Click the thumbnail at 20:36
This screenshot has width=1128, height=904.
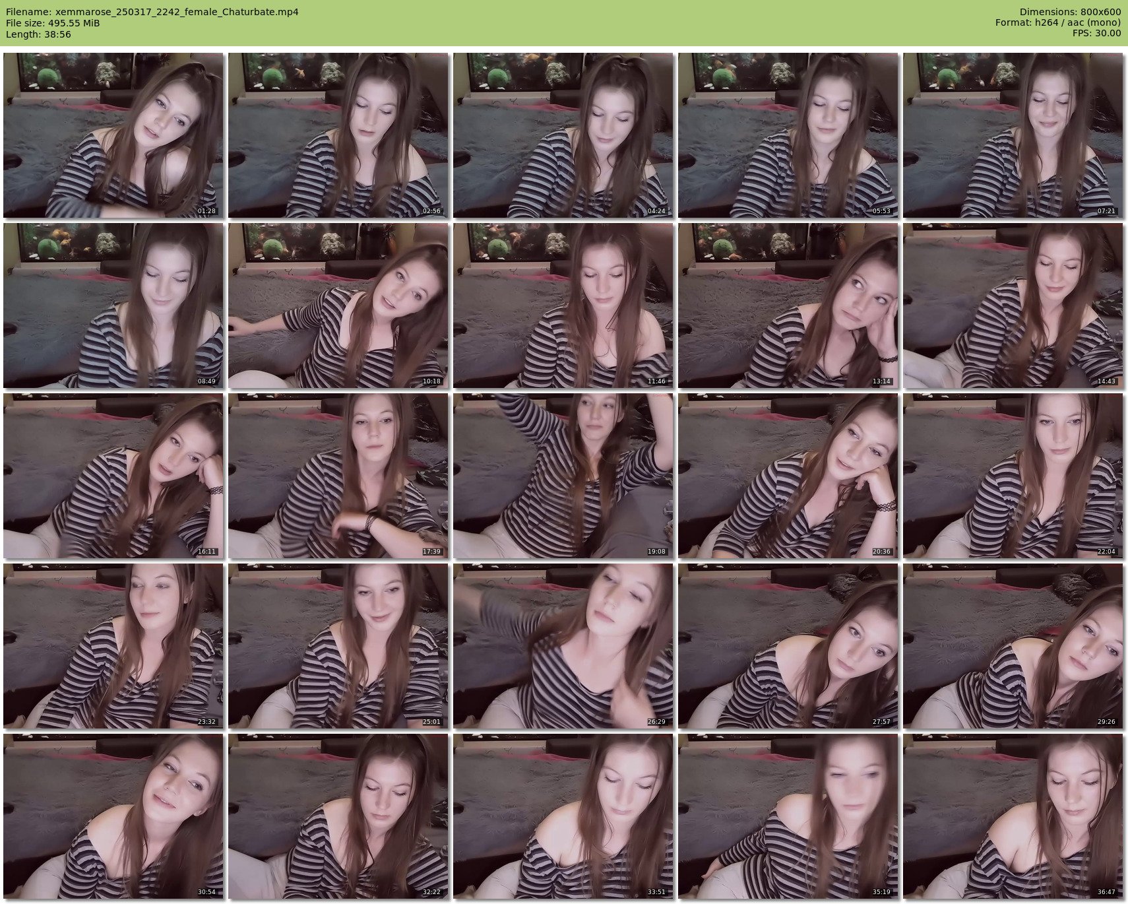(x=788, y=476)
